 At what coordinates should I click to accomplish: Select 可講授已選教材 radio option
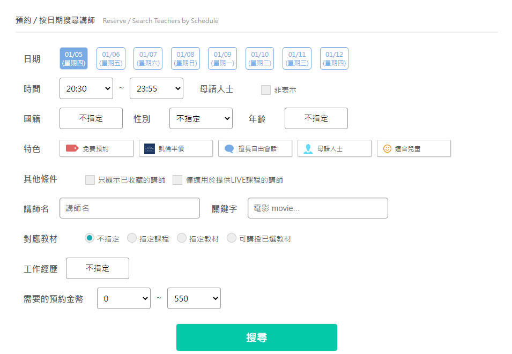[x=232, y=238]
